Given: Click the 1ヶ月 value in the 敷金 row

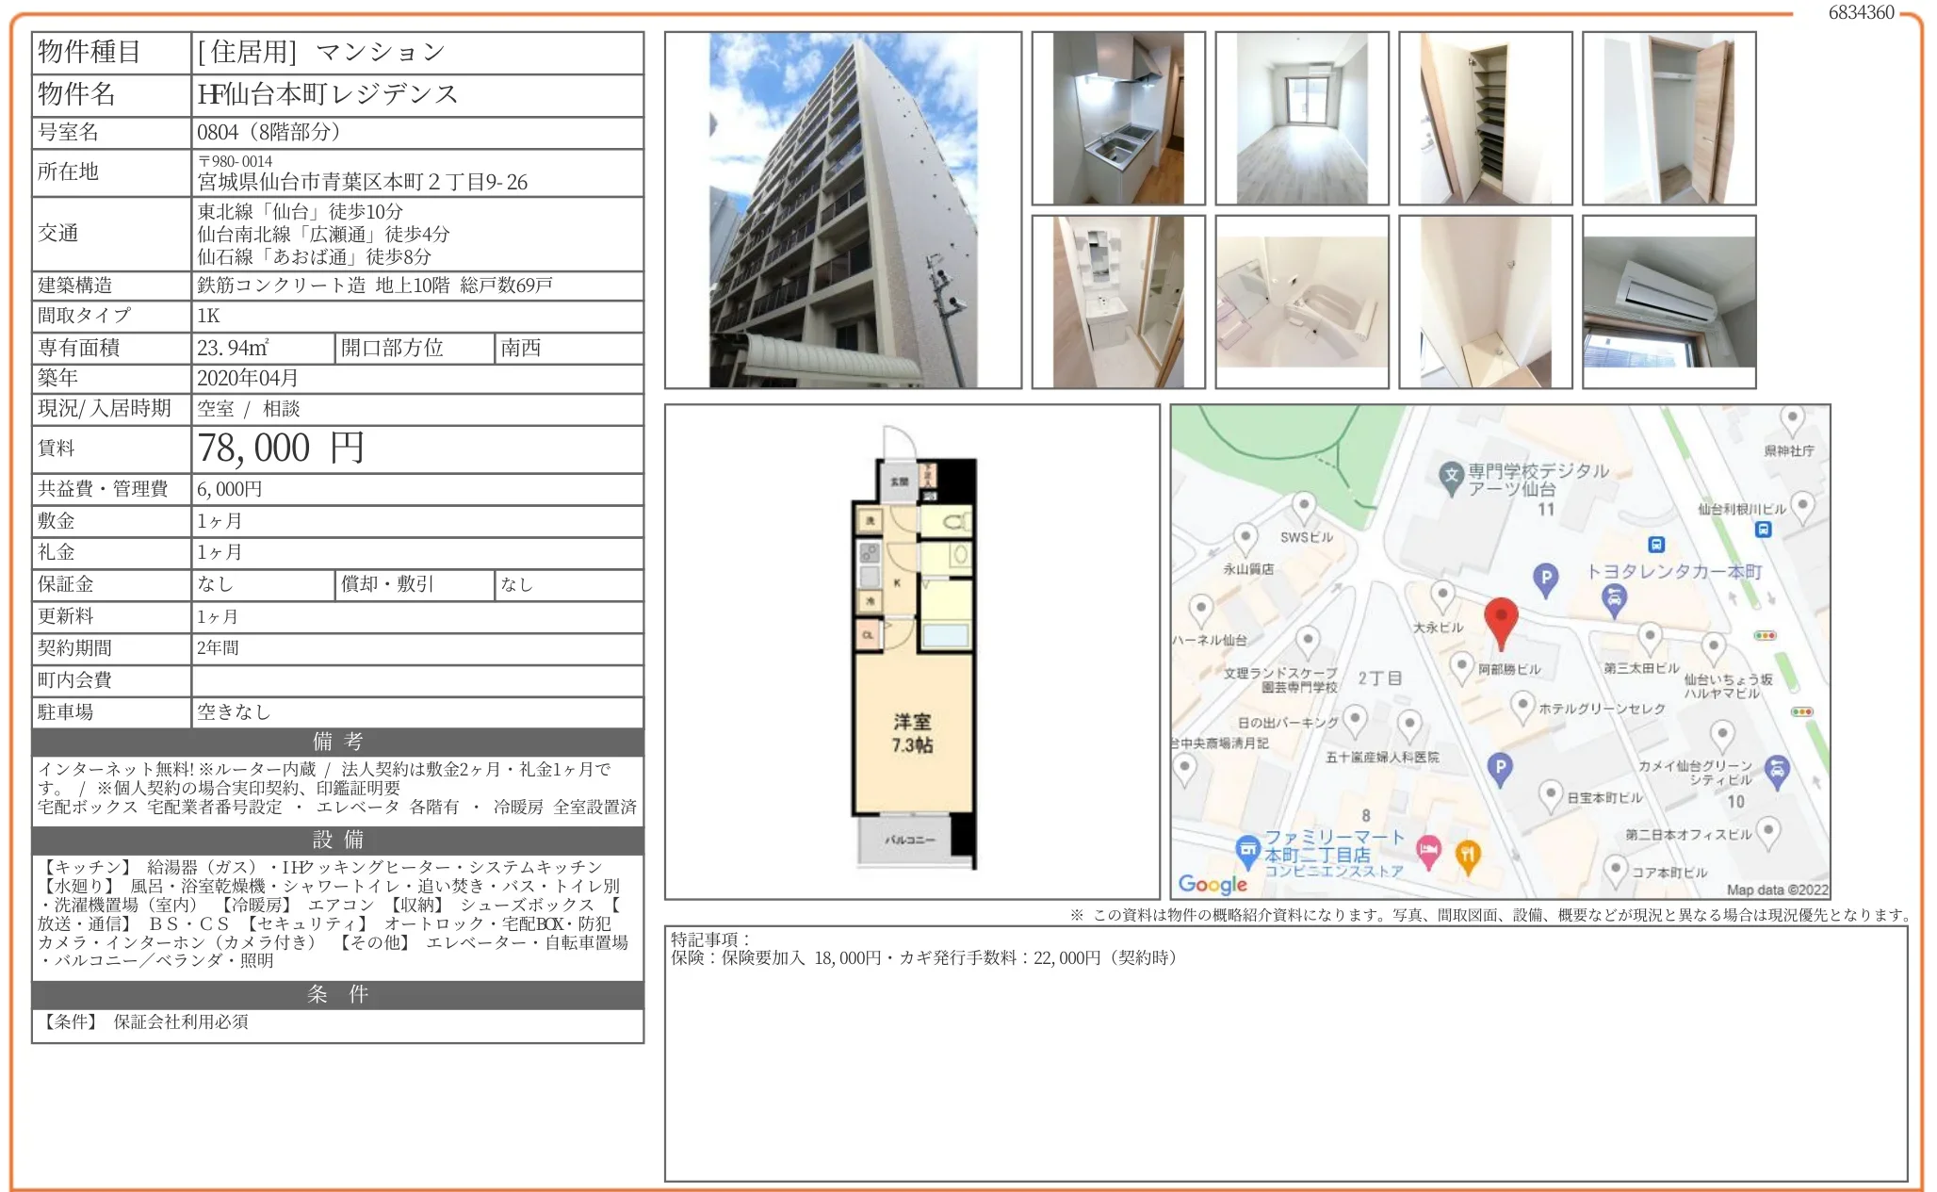Looking at the screenshot, I should point(220,521).
